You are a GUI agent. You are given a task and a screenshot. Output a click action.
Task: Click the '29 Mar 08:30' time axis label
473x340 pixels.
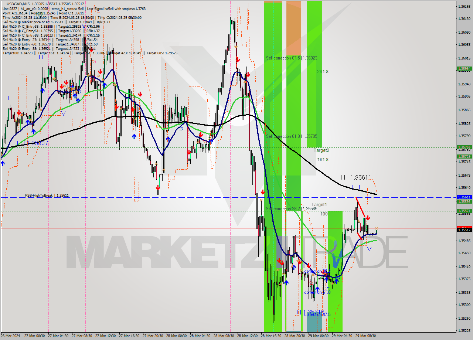[x=365, y=336]
